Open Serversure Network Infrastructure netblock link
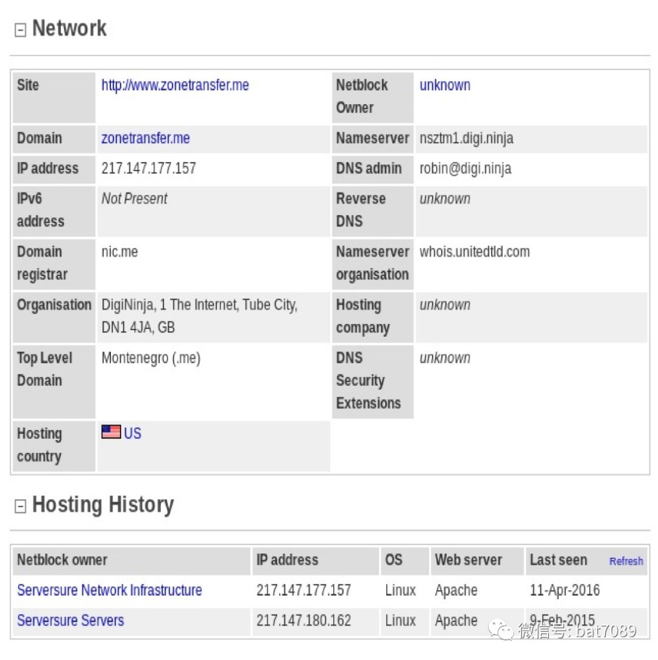 110,590
